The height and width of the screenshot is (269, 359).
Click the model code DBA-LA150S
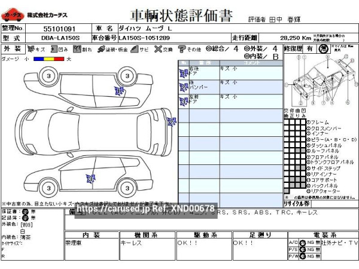tap(60, 38)
